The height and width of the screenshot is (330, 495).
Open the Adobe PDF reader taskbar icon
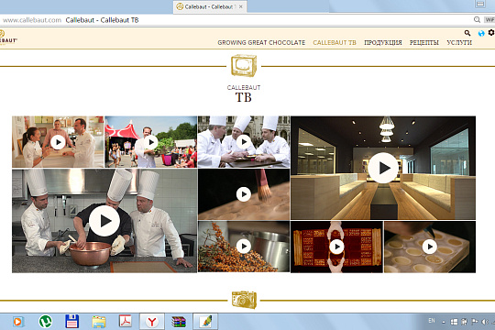[126, 321]
